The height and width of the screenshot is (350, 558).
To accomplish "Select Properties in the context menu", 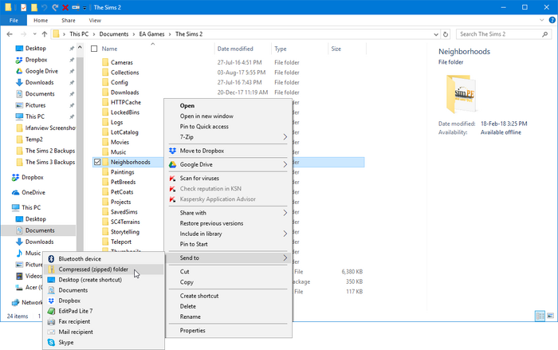I will click(x=193, y=330).
